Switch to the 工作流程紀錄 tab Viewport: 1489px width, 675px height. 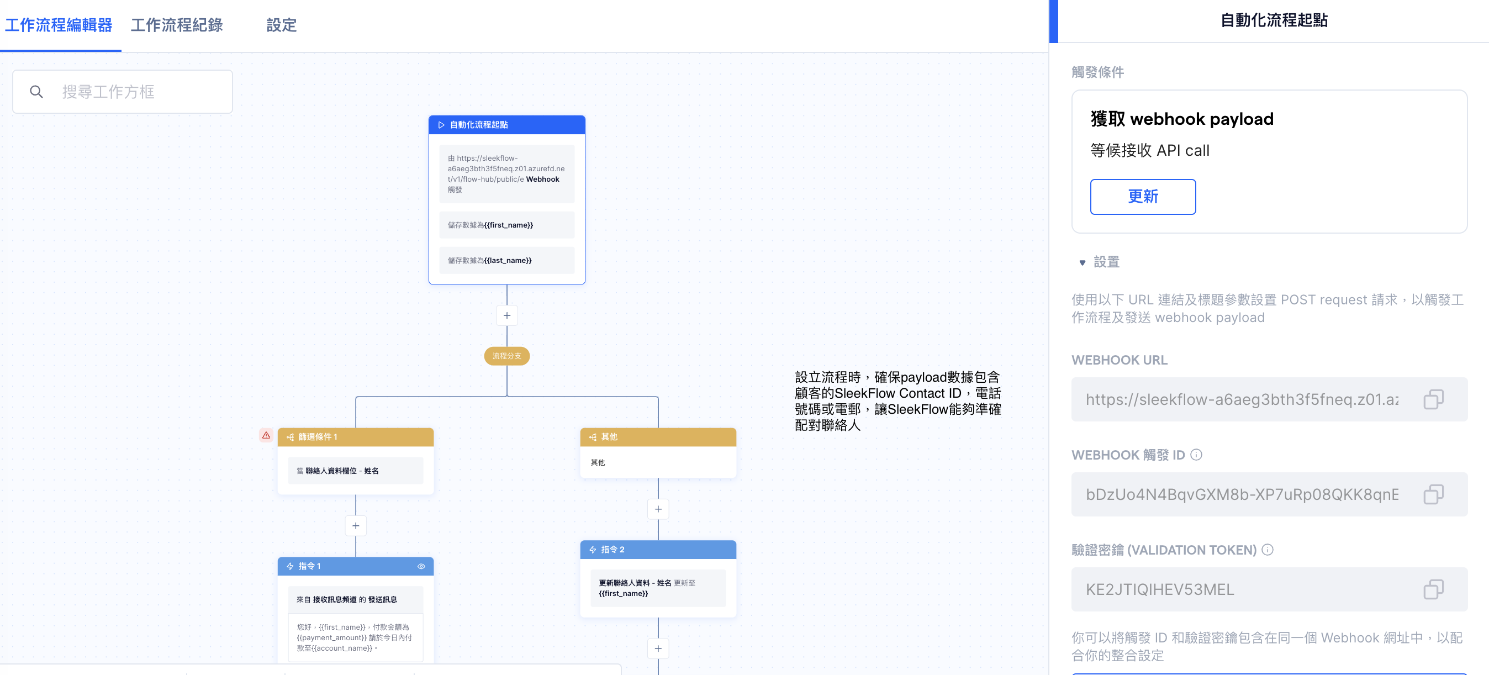pos(176,25)
